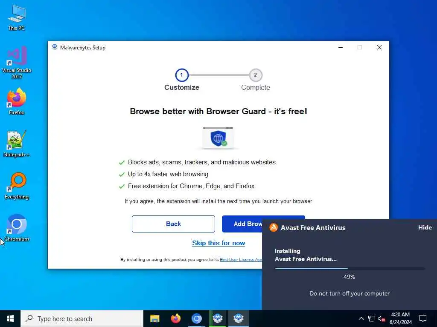Click the Back button in Malwarebytes Setup
The width and height of the screenshot is (437, 327).
point(173,224)
